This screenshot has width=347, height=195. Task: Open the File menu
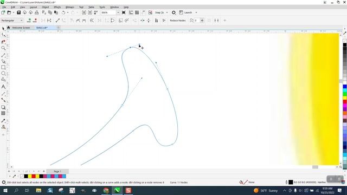(4, 7)
